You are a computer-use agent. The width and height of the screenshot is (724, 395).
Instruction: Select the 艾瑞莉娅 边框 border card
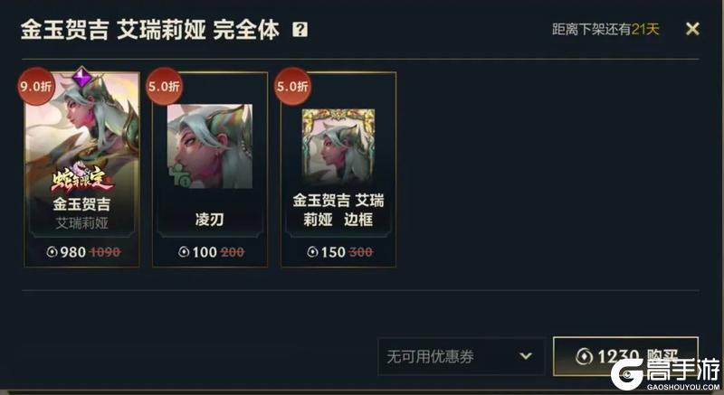point(338,169)
